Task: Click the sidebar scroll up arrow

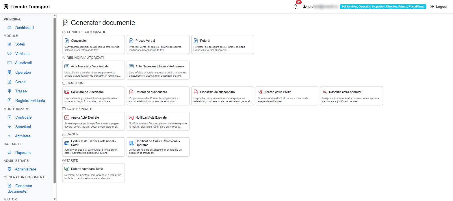Action: pos(55,16)
